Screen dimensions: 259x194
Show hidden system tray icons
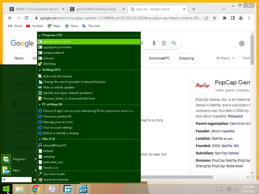pos(217,189)
